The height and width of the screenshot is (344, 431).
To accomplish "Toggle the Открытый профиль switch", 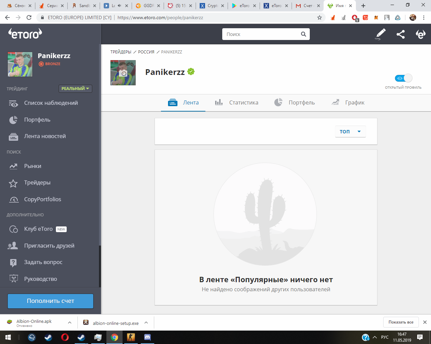I will [x=403, y=78].
